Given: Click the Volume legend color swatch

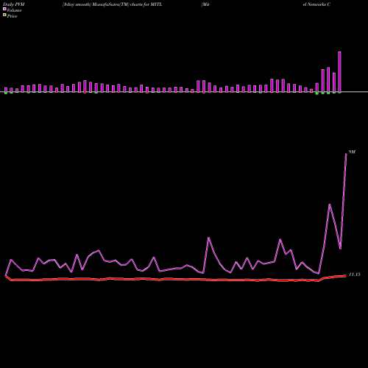Looking at the screenshot, I should coord(4,9).
